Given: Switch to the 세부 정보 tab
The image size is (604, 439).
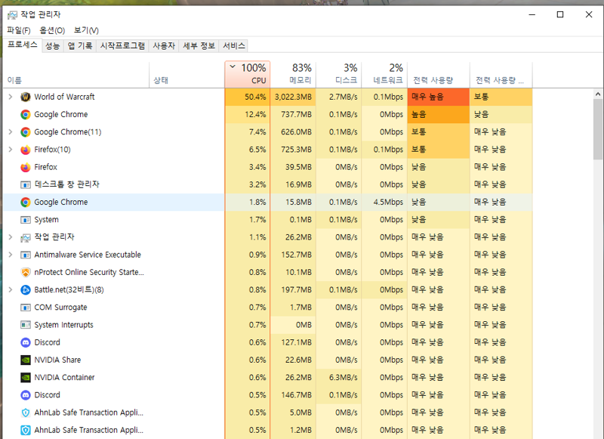Looking at the screenshot, I should (199, 46).
